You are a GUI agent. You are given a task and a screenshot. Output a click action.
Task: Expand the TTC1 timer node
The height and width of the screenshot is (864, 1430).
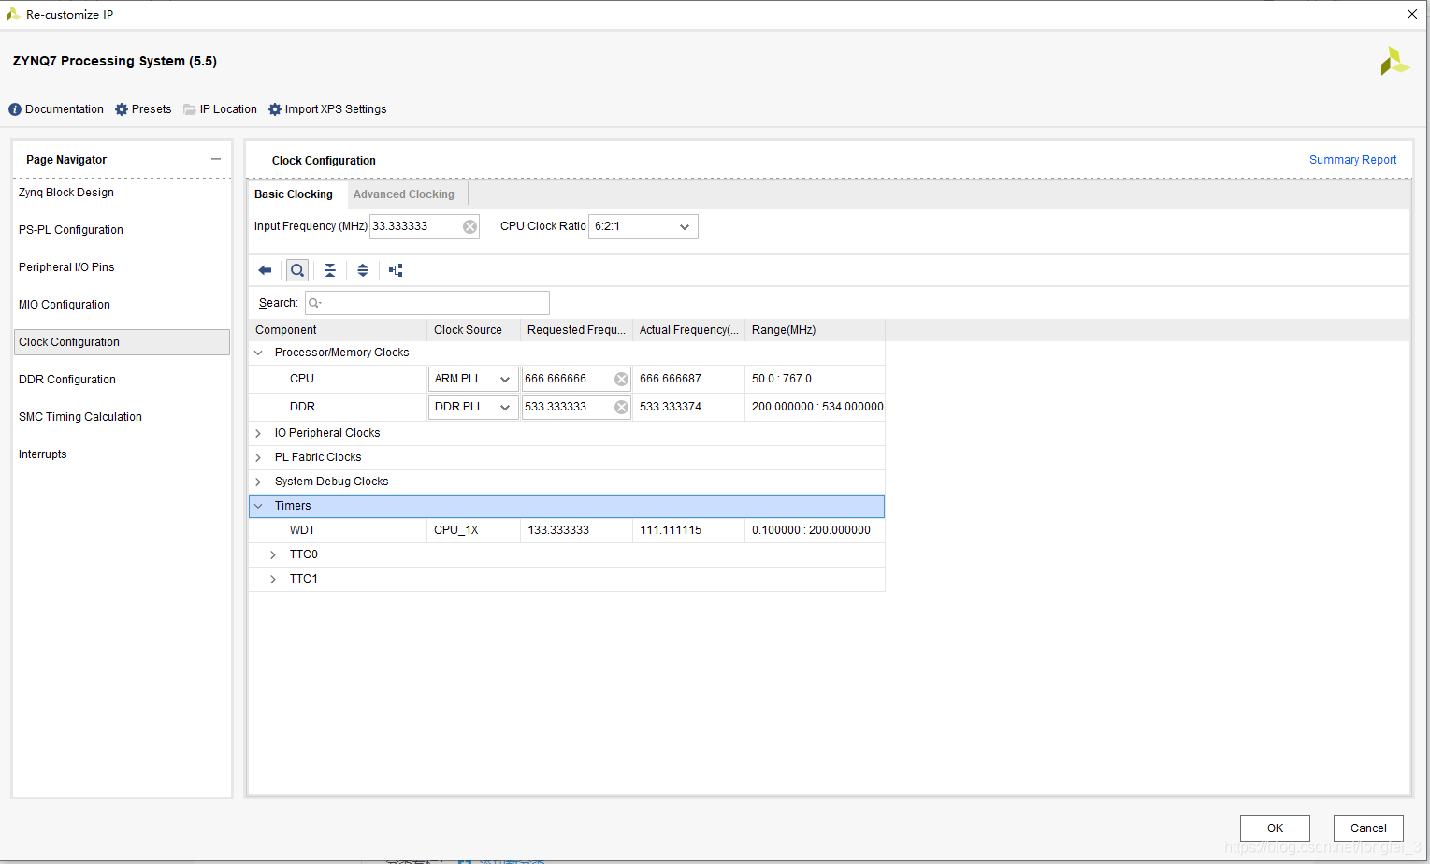[273, 579]
